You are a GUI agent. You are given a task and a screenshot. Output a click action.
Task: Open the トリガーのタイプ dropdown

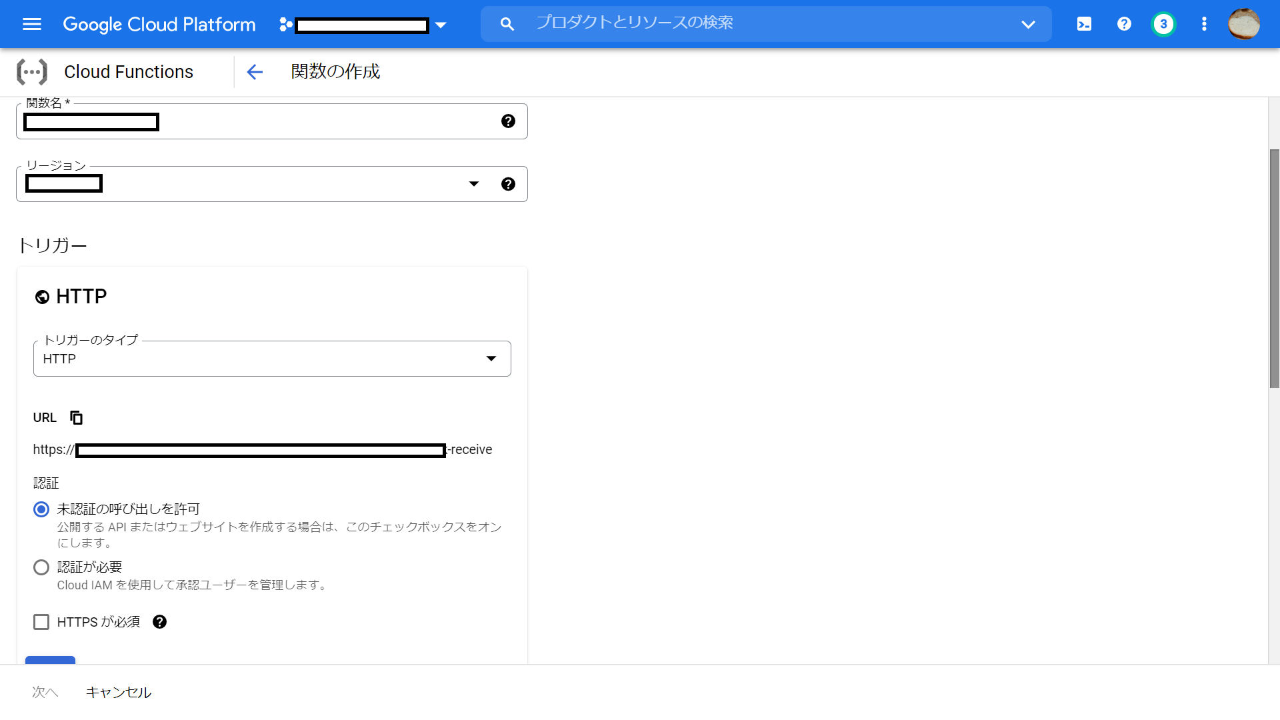coord(491,358)
